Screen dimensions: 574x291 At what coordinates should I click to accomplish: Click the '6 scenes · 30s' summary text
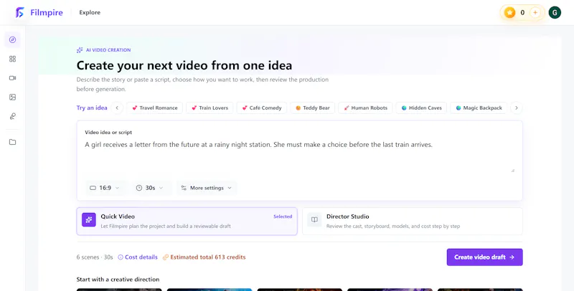tap(95, 257)
